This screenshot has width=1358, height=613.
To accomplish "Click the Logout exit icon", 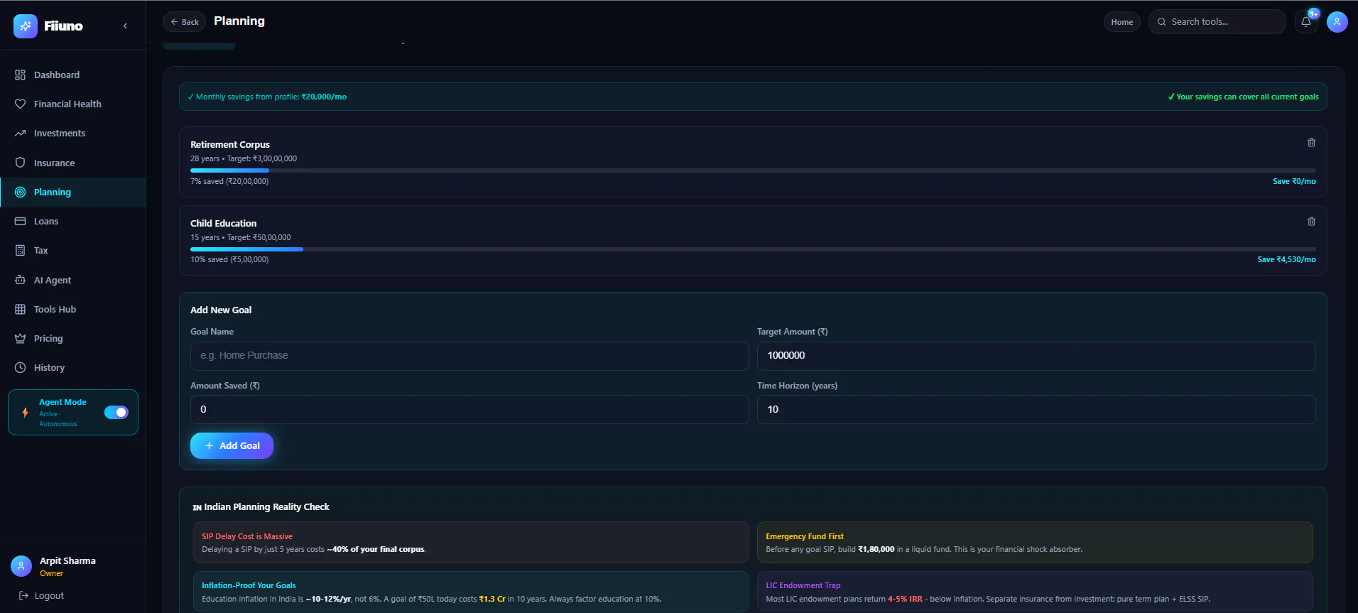I will [x=23, y=595].
